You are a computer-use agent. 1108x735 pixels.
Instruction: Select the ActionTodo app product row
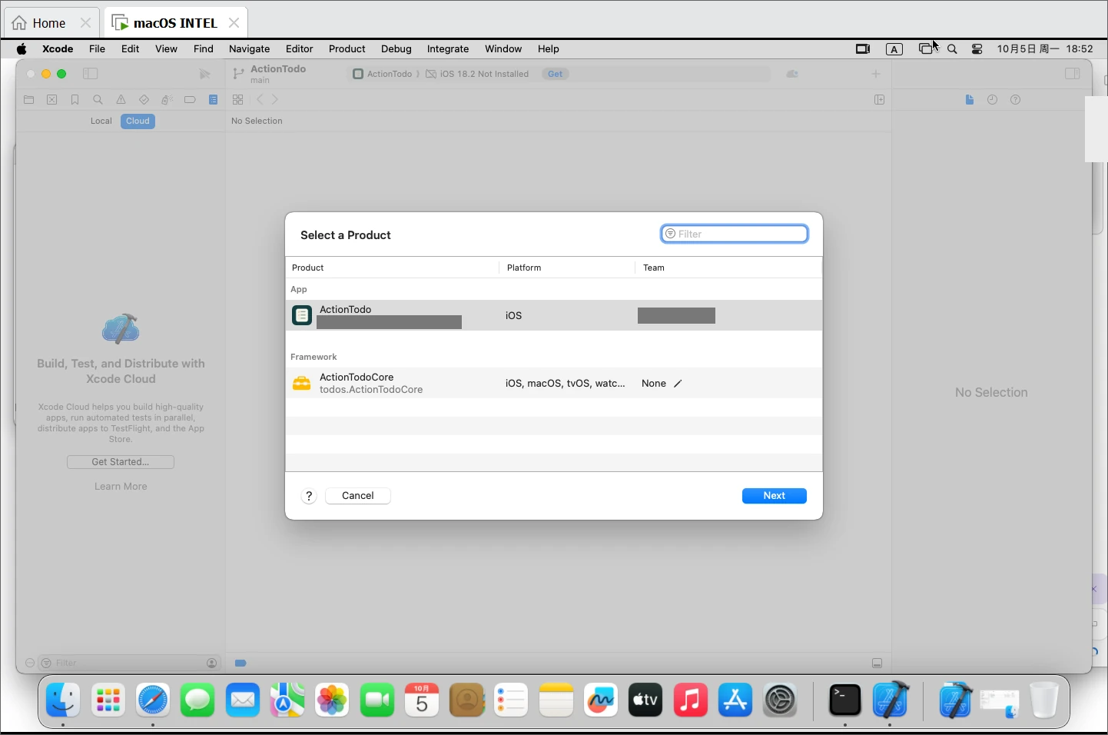(554, 315)
